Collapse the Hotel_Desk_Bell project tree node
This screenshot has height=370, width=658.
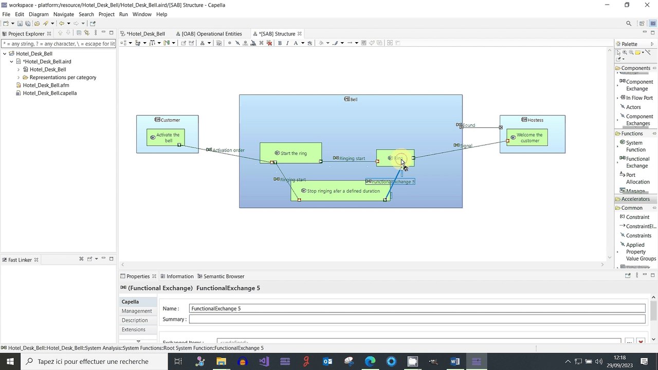coord(5,53)
